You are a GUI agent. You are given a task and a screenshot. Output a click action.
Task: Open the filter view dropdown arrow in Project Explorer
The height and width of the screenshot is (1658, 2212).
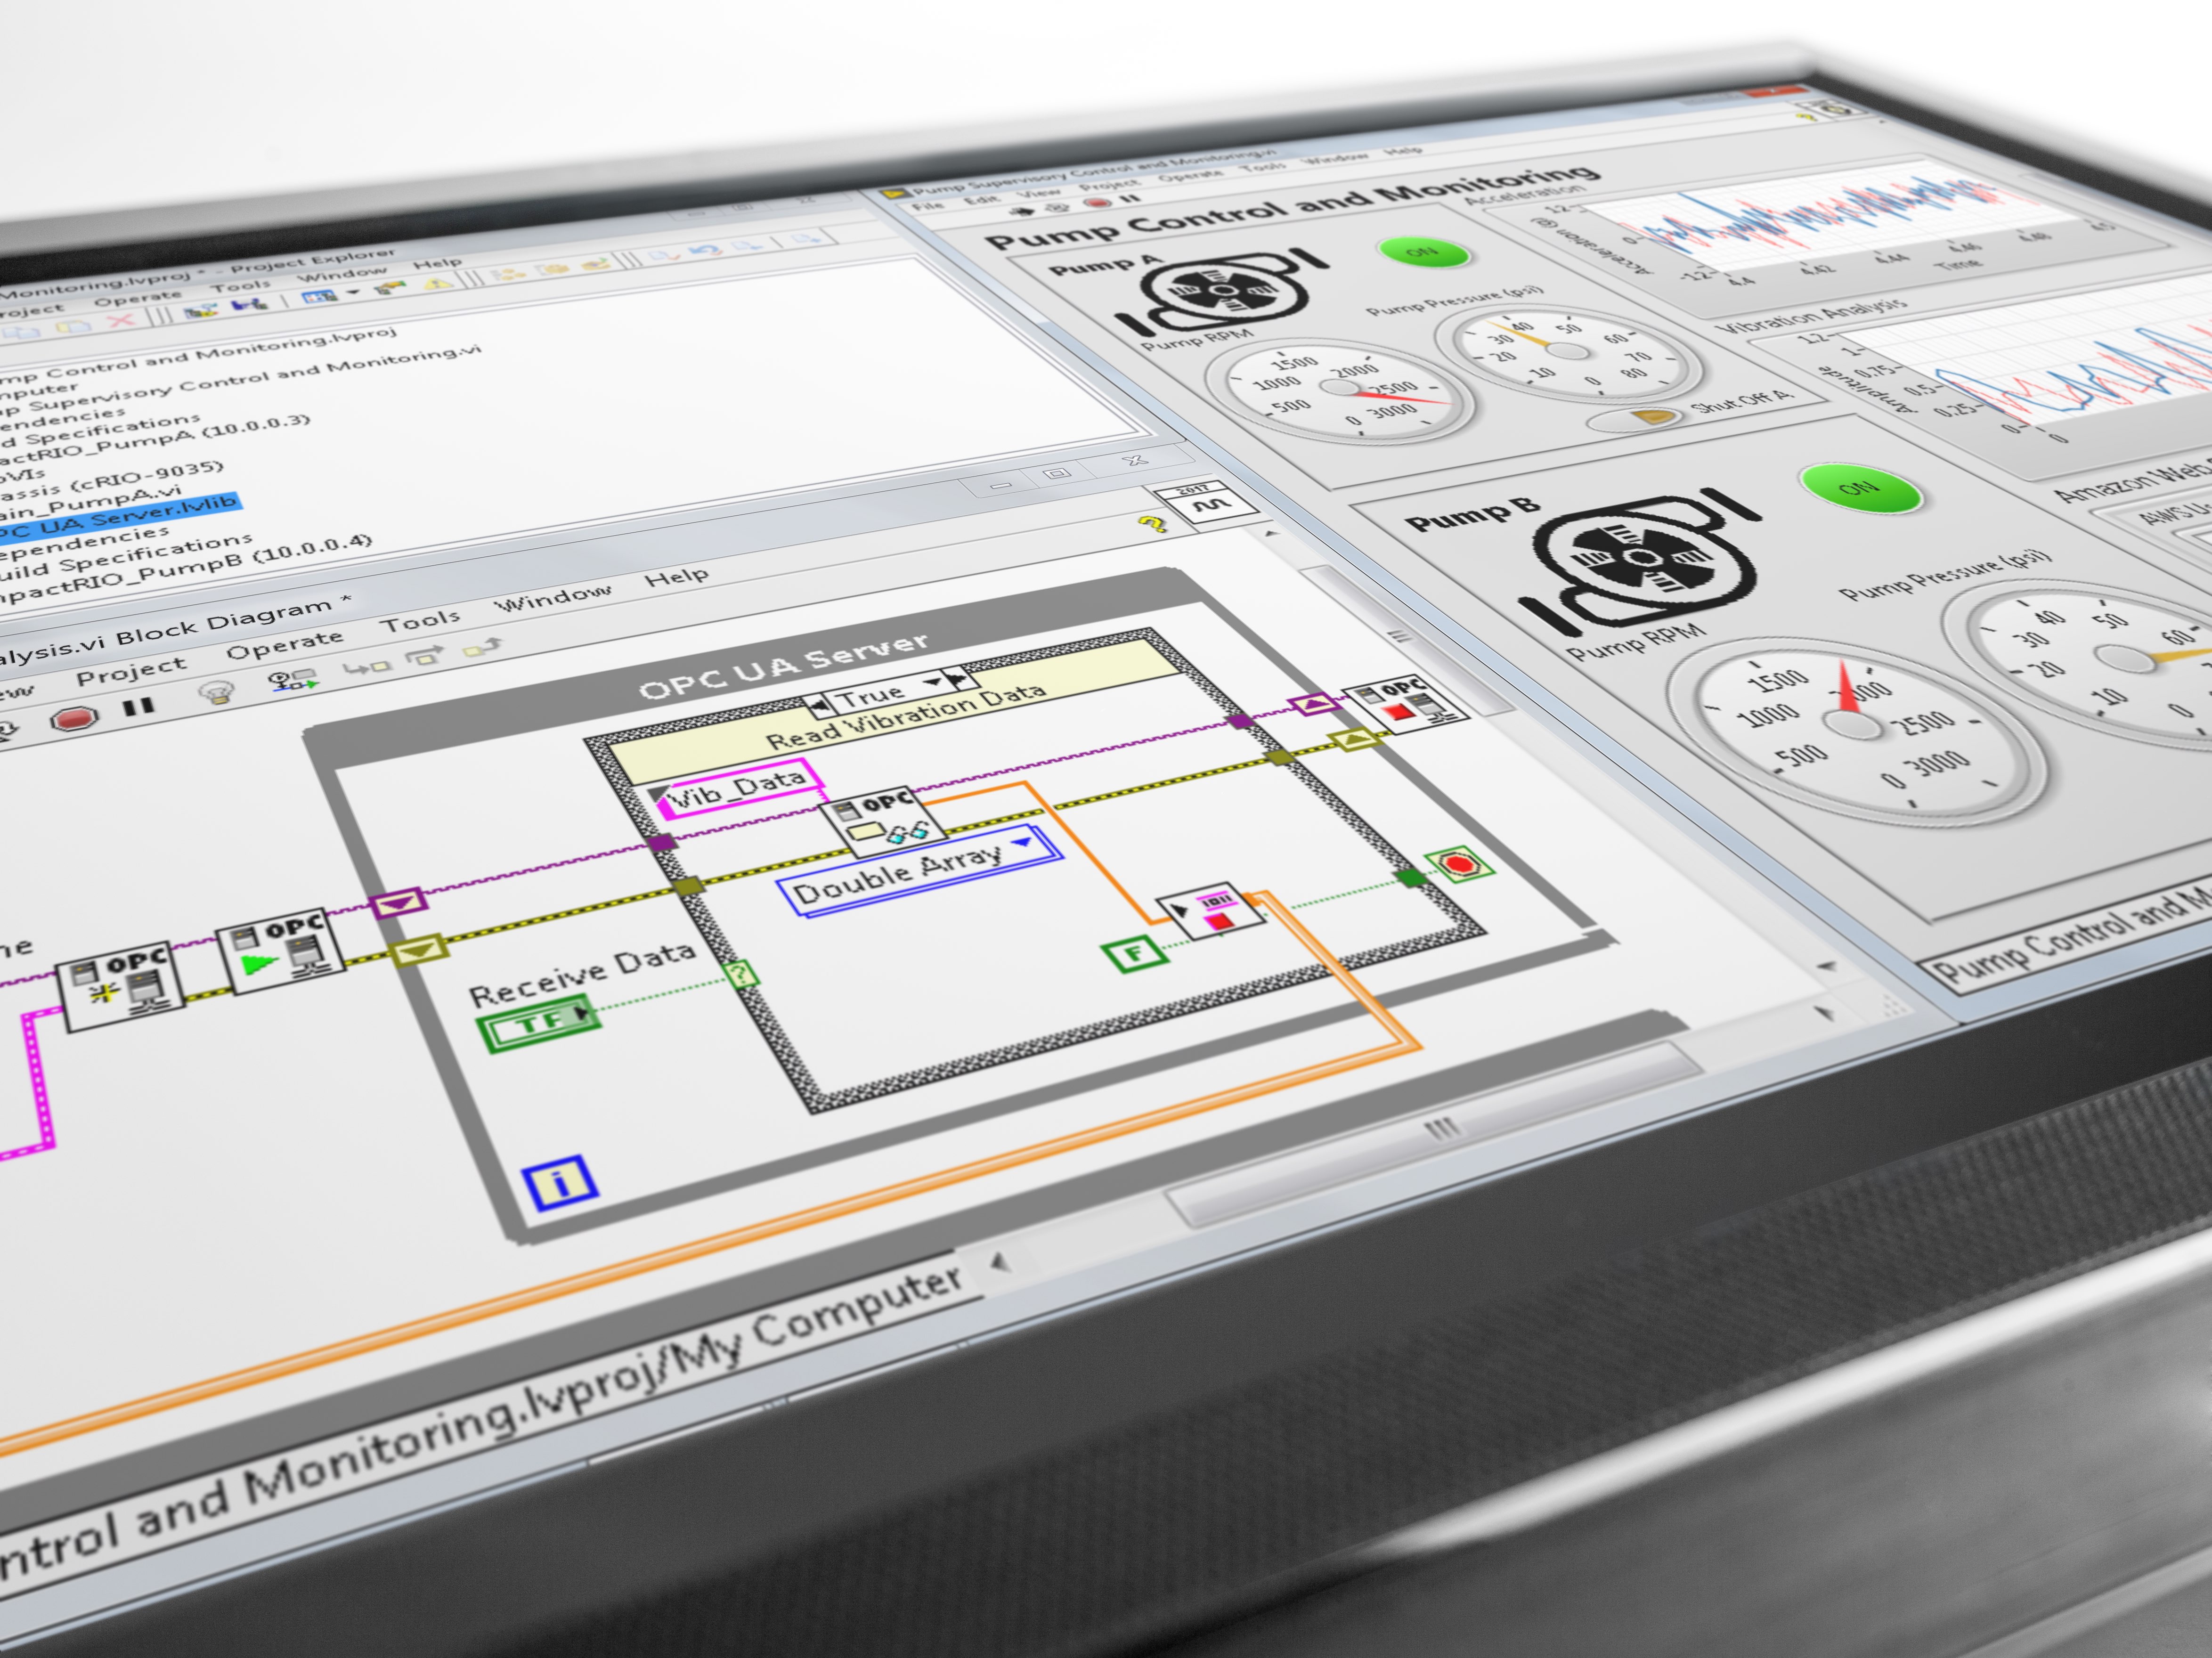352,293
